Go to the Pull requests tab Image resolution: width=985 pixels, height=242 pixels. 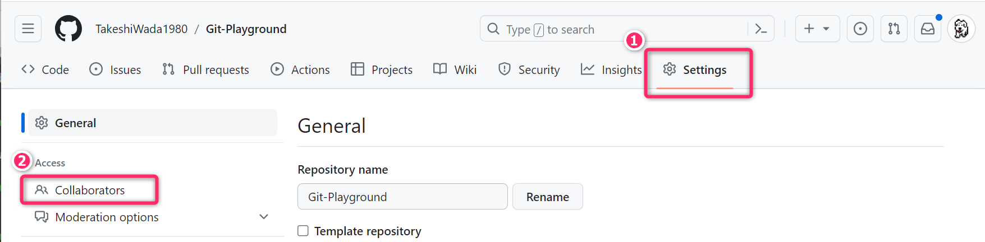pyautogui.click(x=205, y=69)
